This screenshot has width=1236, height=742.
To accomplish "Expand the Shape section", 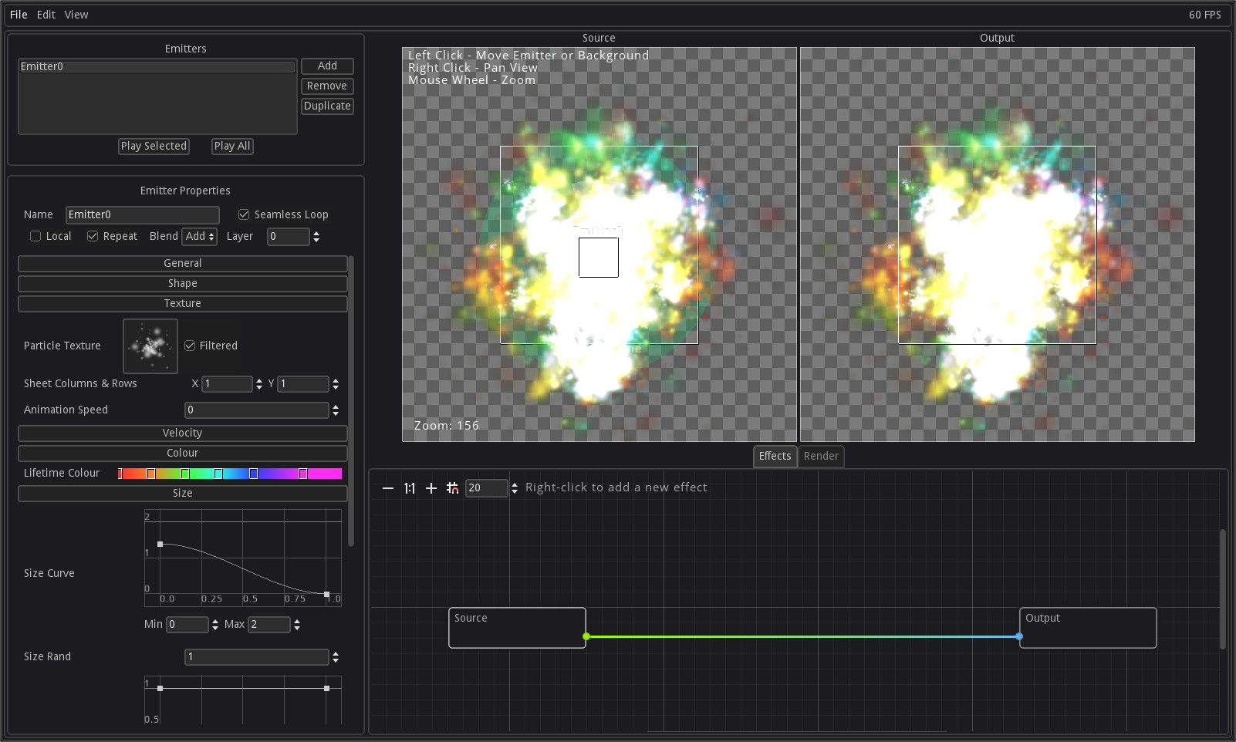I will [x=182, y=283].
